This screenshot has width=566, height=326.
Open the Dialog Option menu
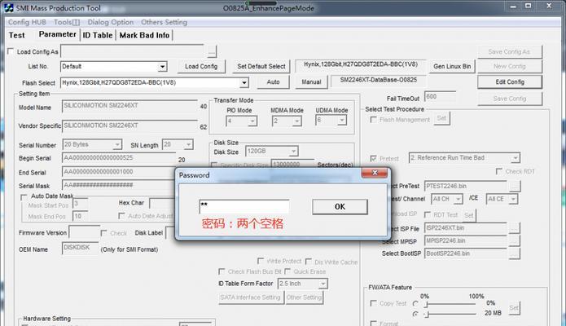111,22
